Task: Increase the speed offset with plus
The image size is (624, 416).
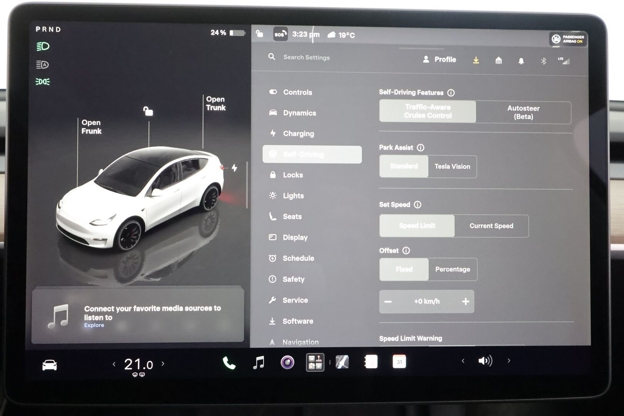Action: click(466, 301)
